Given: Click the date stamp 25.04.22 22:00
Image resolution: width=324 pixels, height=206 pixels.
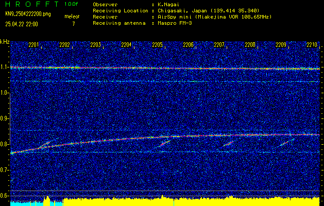Looking at the screenshot, I should [x=22, y=24].
